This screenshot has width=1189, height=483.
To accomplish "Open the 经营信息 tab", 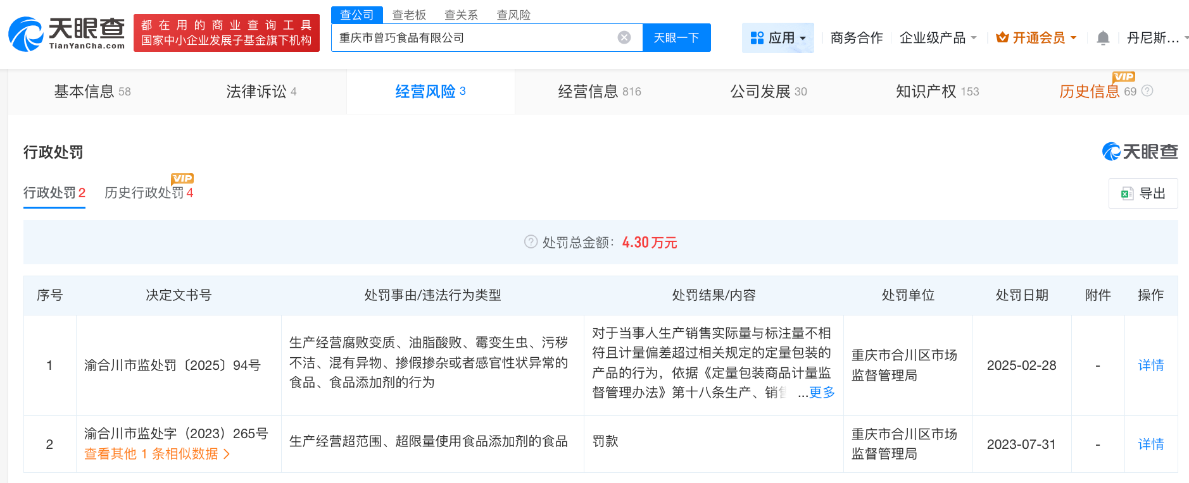I will point(600,92).
